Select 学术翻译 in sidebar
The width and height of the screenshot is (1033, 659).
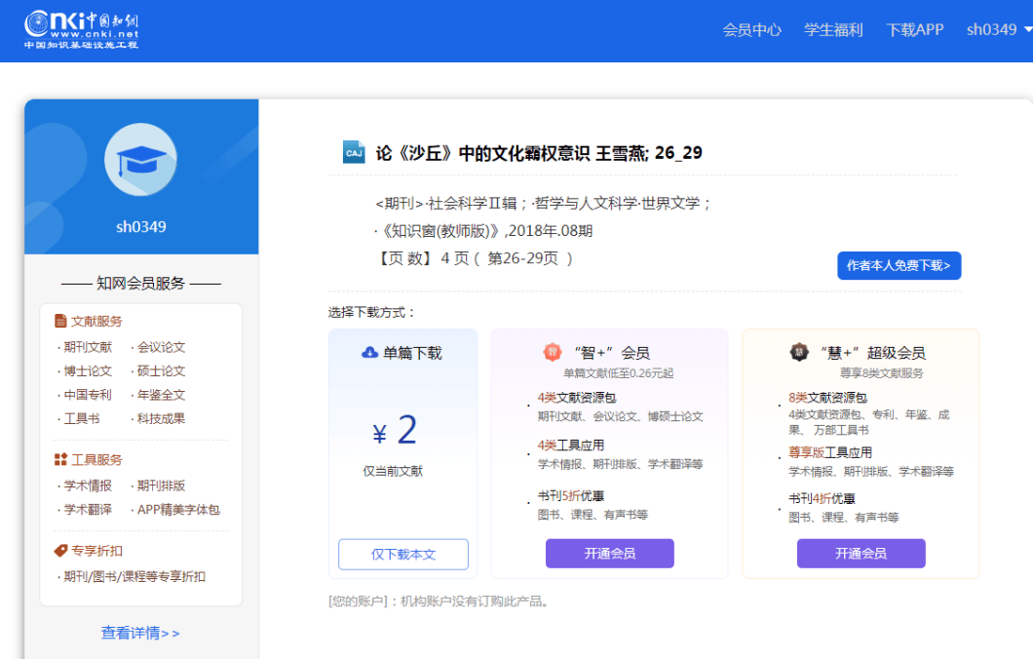88,510
